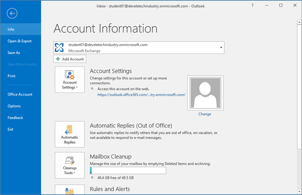The image size is (302, 195).
Task: Select the profile photo placeholder
Action: coord(204,93)
